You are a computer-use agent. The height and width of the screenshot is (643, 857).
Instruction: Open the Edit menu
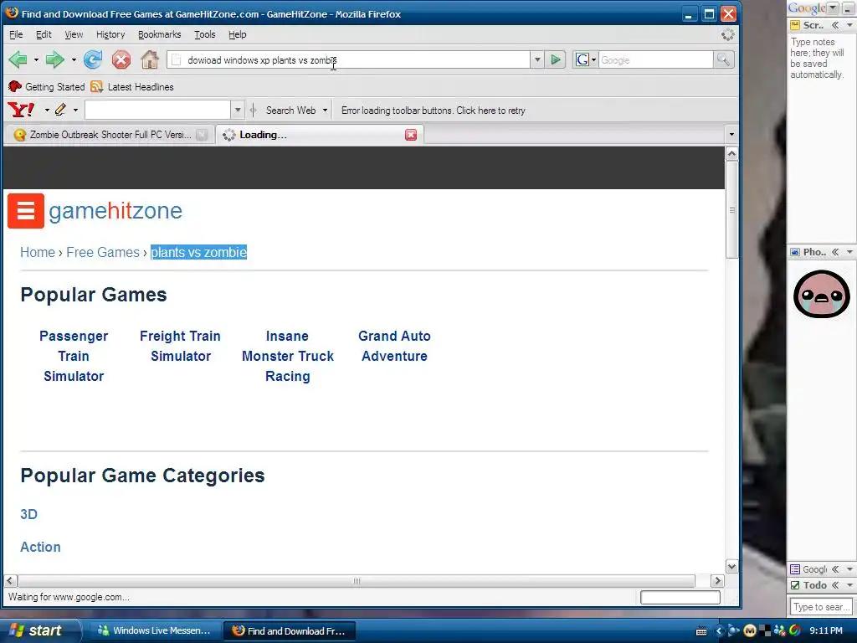(44, 34)
